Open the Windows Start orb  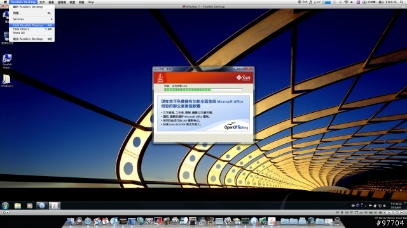click(x=5, y=206)
